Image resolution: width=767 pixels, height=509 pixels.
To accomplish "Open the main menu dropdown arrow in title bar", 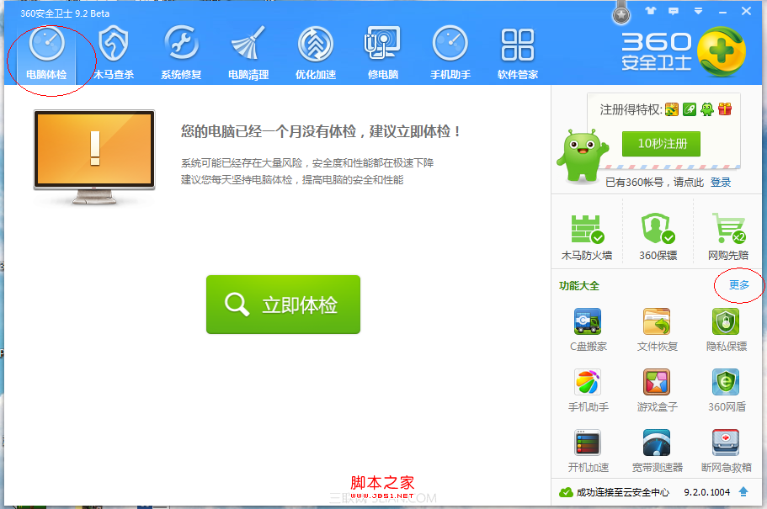I will [x=699, y=11].
